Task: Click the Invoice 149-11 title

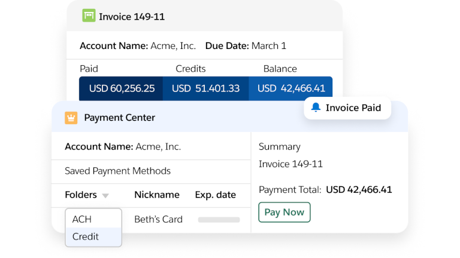Action: point(132,17)
